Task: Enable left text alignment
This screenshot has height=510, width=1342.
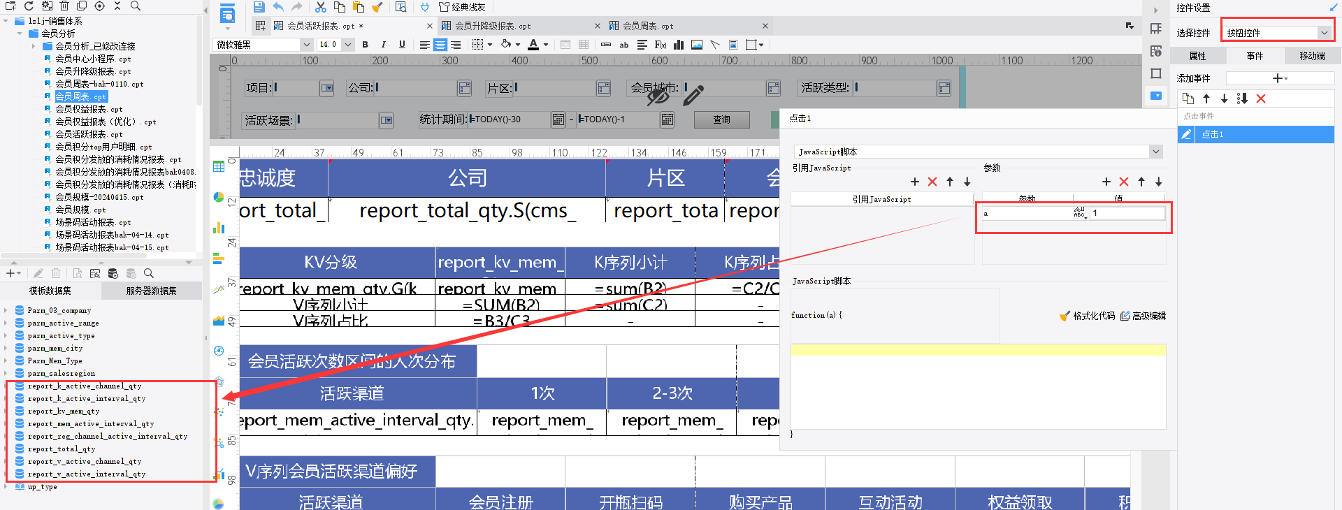Action: (424, 45)
